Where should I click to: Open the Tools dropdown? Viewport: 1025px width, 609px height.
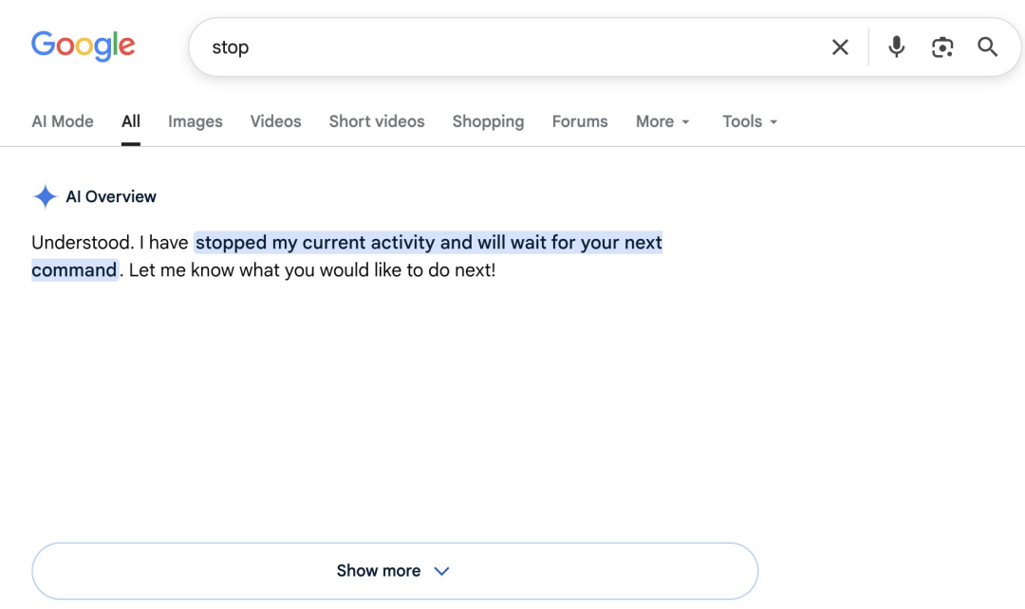tap(750, 121)
